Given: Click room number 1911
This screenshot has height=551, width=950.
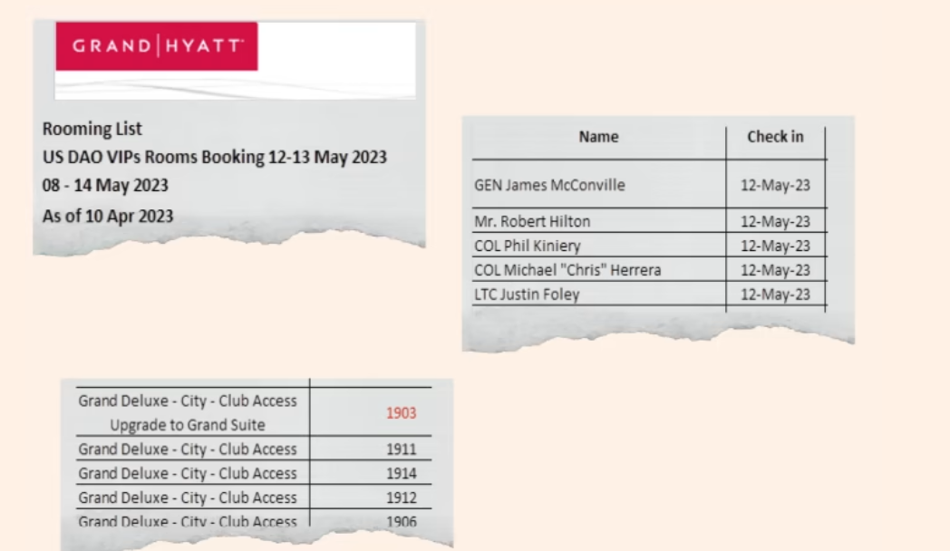Looking at the screenshot, I should coord(401,449).
